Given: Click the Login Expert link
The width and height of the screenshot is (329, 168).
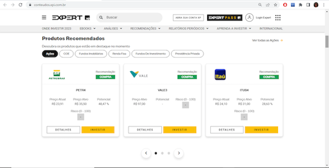Looking at the screenshot, I should pos(263,18).
